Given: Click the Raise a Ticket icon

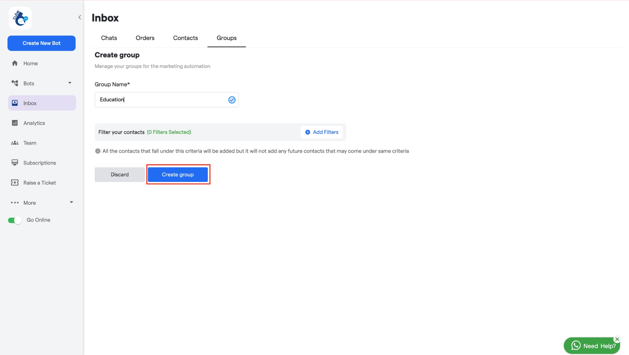Looking at the screenshot, I should [x=15, y=182].
